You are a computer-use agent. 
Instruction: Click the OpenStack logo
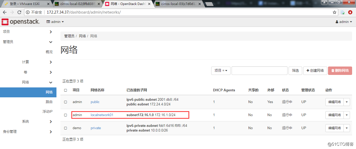coord(21,22)
